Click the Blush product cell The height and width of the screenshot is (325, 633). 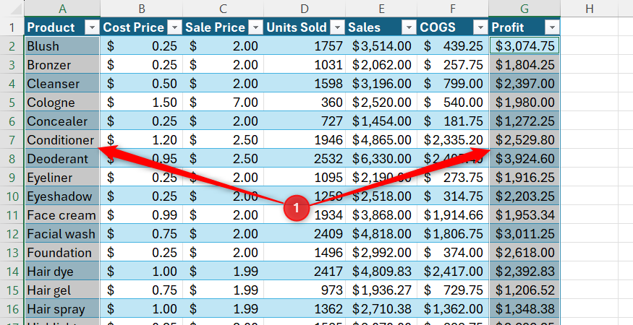click(x=62, y=46)
